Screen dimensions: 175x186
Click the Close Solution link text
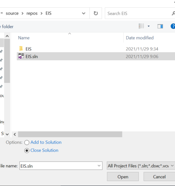click(44, 150)
